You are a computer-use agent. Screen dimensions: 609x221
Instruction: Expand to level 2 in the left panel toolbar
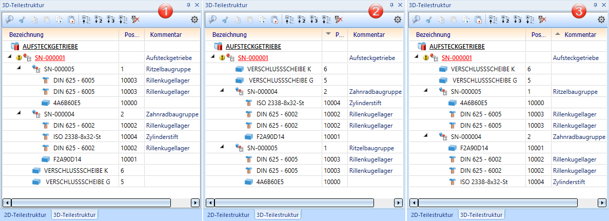[x=99, y=19]
